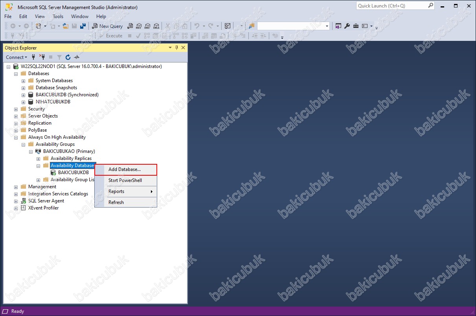Click the New Query toolbar button
Viewport: 476px width, 316px height.
point(107,26)
